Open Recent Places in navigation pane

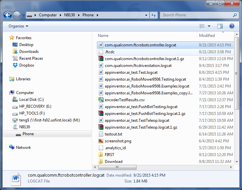tap(31, 58)
